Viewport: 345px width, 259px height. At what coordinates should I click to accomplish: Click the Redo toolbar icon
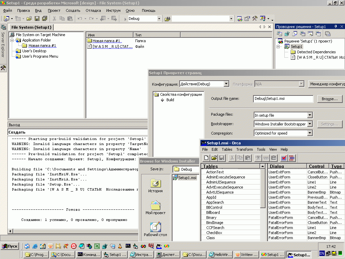(91, 19)
